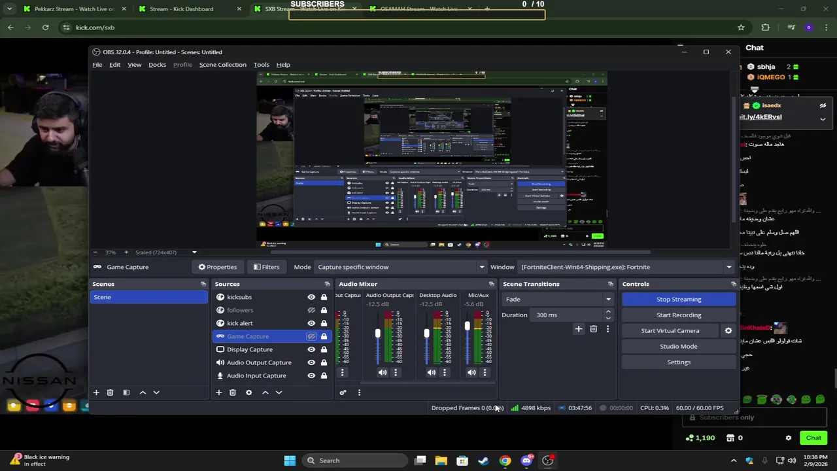
Task: Undock Sources panel via float icon
Action: [x=328, y=284]
